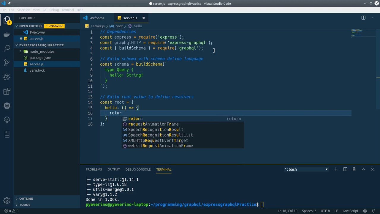Open the Edit menu
Screen dimensions: 380x214
point(12,10)
